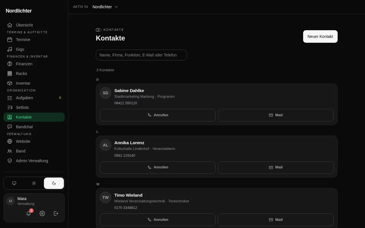
Task: Open the Admin Verwaltung shield icon
Action: click(x=10, y=161)
